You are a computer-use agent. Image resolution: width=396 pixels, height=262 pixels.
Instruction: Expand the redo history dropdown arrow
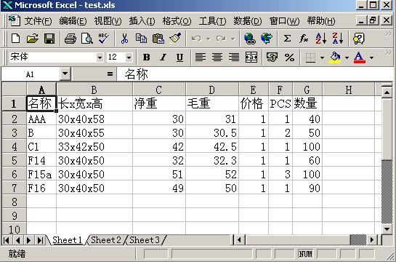click(x=233, y=39)
